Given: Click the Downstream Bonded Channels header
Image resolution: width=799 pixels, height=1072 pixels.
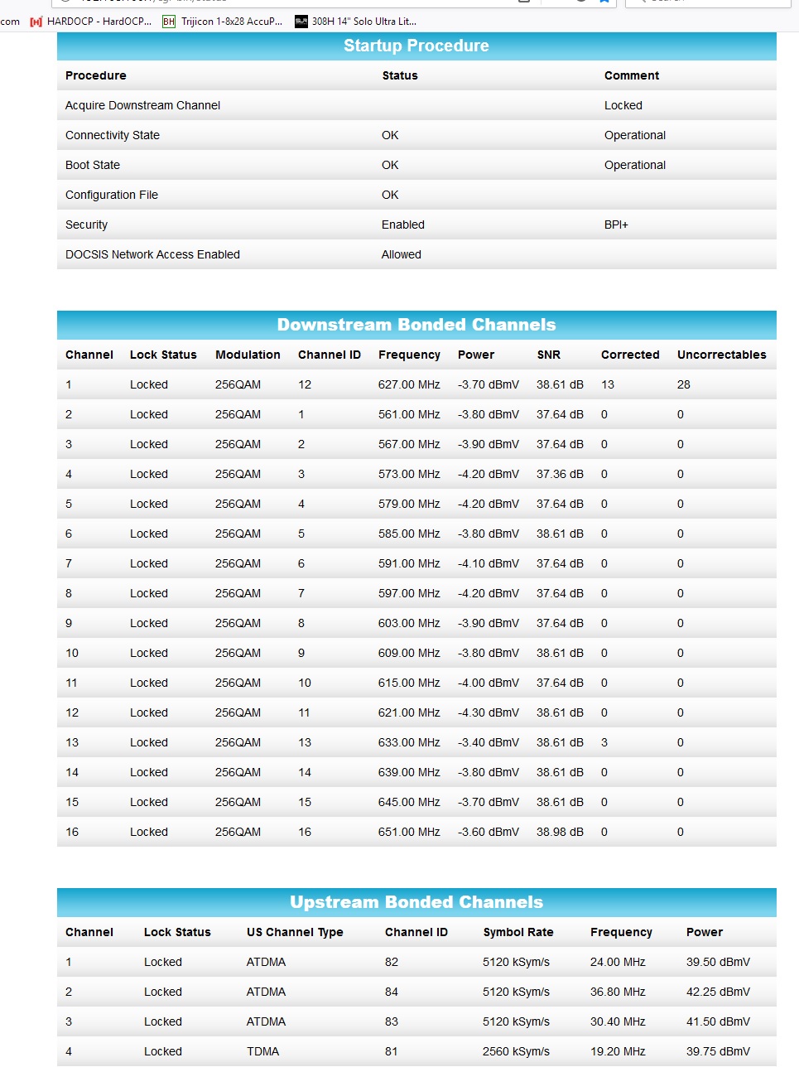Looking at the screenshot, I should tap(416, 325).
